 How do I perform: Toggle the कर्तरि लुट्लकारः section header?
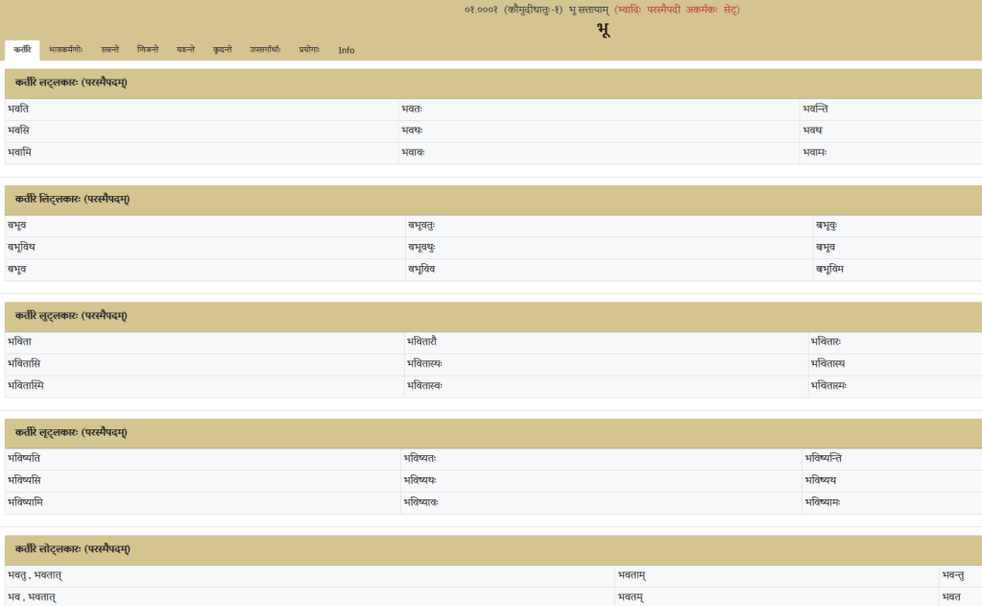pos(72,316)
